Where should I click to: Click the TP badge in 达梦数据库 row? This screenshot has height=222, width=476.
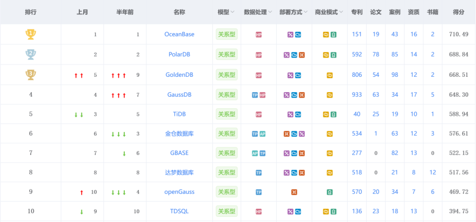259,173
